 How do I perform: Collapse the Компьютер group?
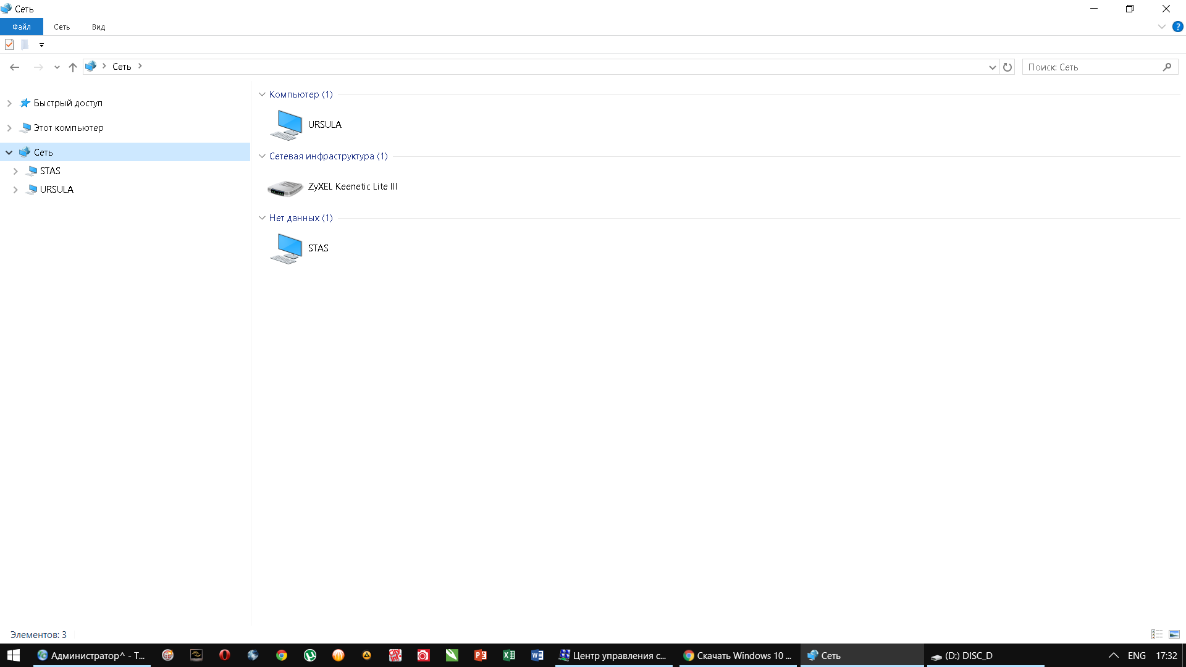pos(262,94)
